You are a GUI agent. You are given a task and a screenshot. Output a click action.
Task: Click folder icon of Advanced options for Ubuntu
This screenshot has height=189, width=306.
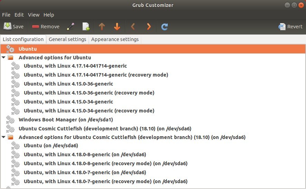10,58
